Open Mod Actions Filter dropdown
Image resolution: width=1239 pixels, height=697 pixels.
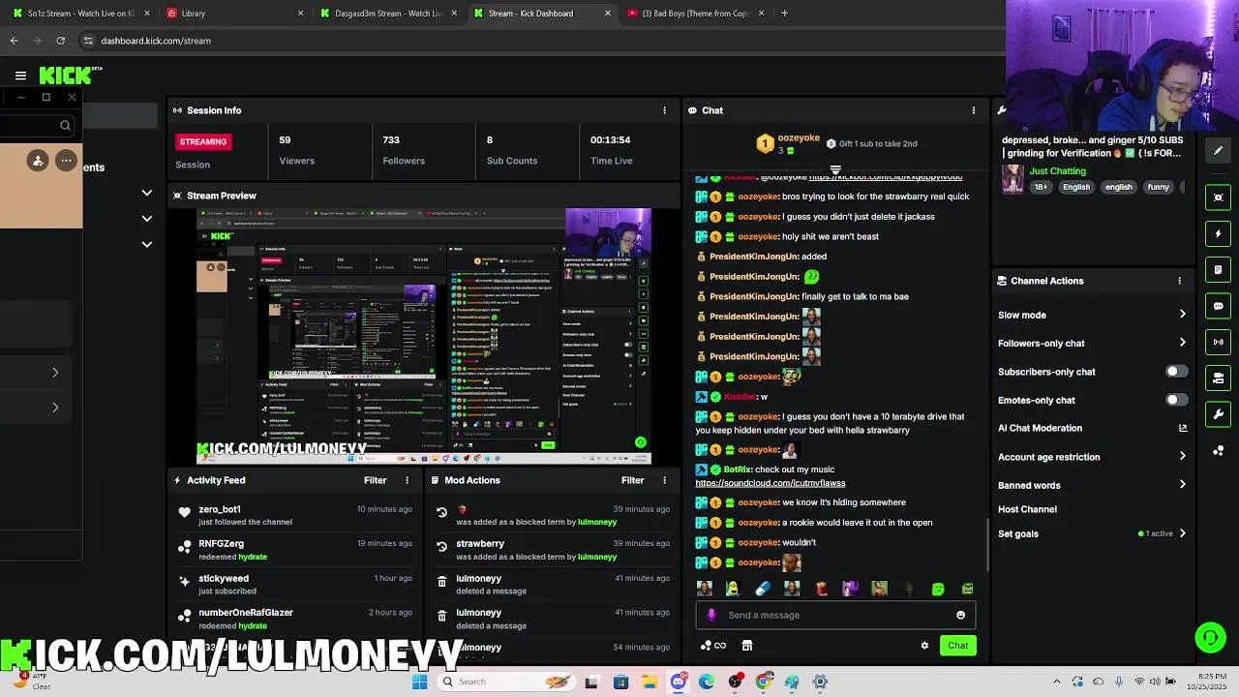click(632, 480)
